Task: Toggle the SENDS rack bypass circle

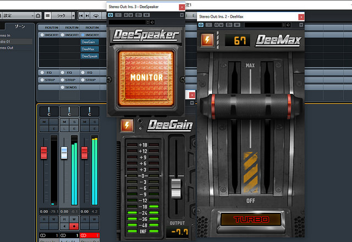Action: pos(62,87)
